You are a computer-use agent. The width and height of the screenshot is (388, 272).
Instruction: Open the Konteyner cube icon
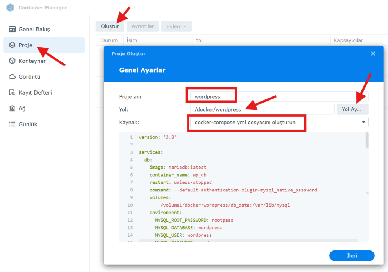(12, 61)
